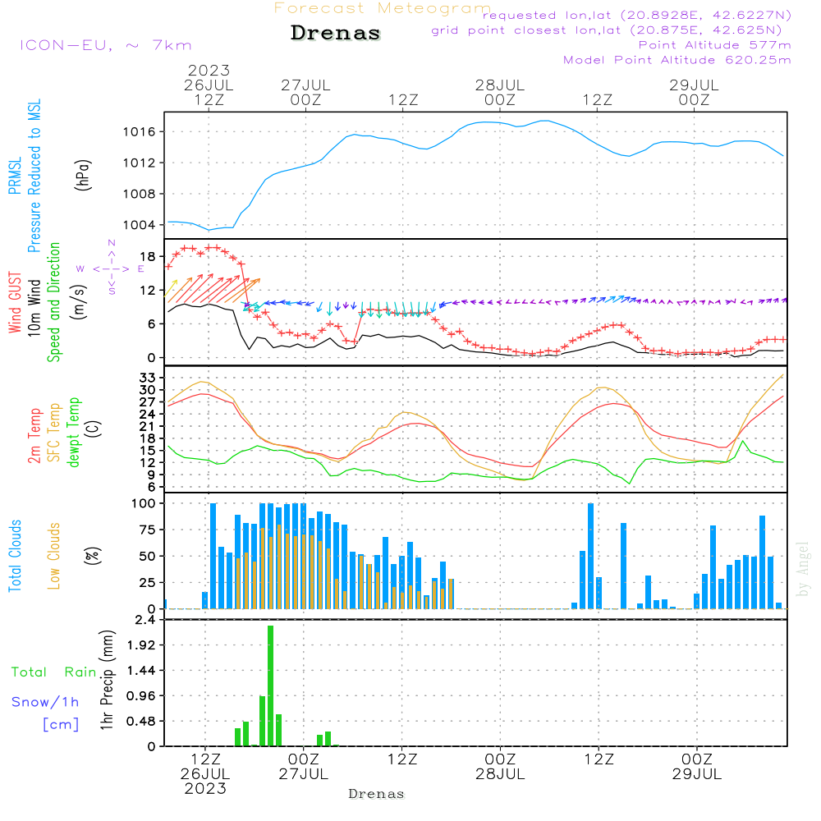
Task: Click the 'Model Point Altitude 620.25m' text
Action: click(677, 60)
